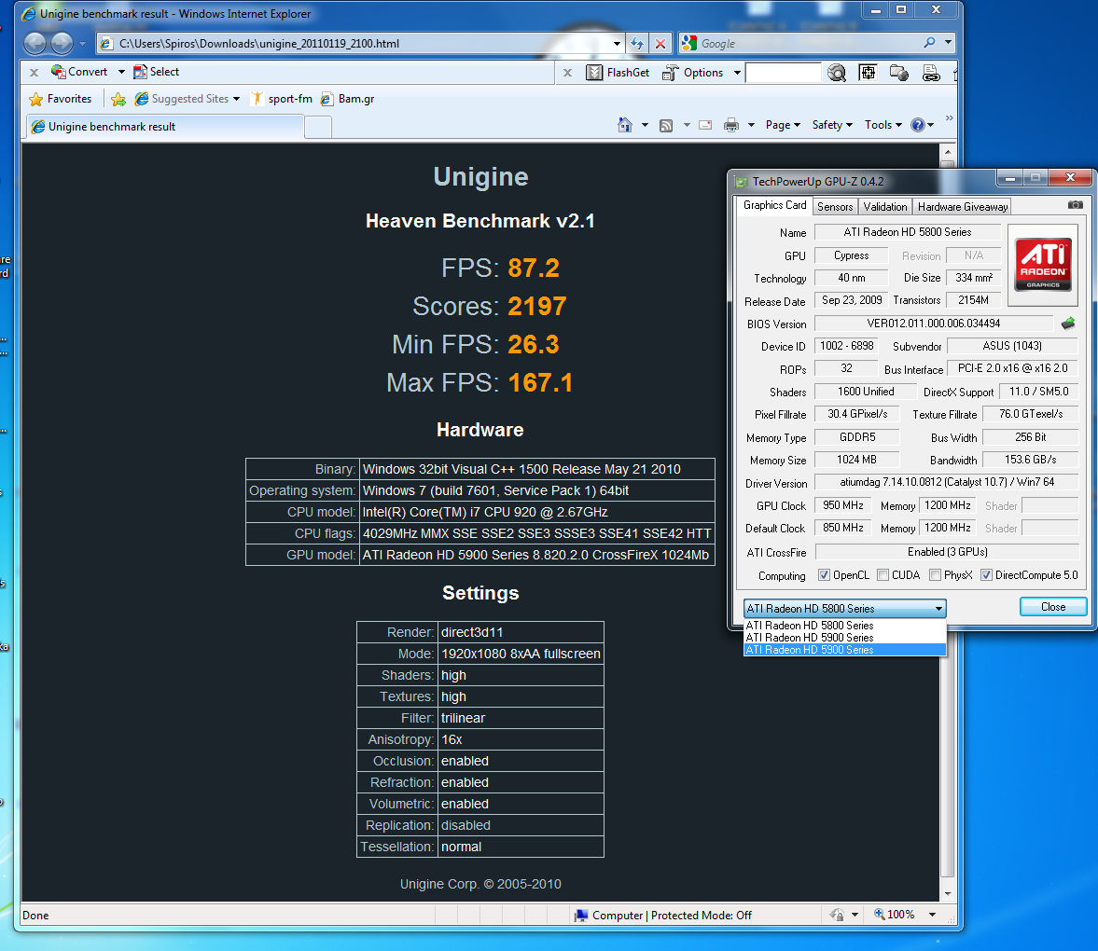The width and height of the screenshot is (1098, 951).
Task: Toggle the CUDA checkbox
Action: pos(883,575)
